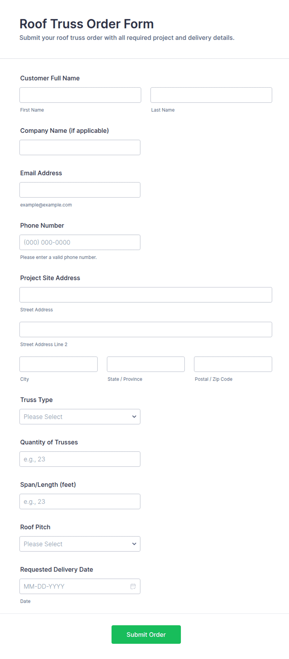Click the Submit Order button
This screenshot has width=289, height=659.
[146, 634]
